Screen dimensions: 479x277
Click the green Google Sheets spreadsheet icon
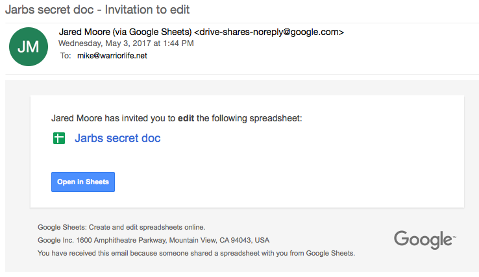59,138
